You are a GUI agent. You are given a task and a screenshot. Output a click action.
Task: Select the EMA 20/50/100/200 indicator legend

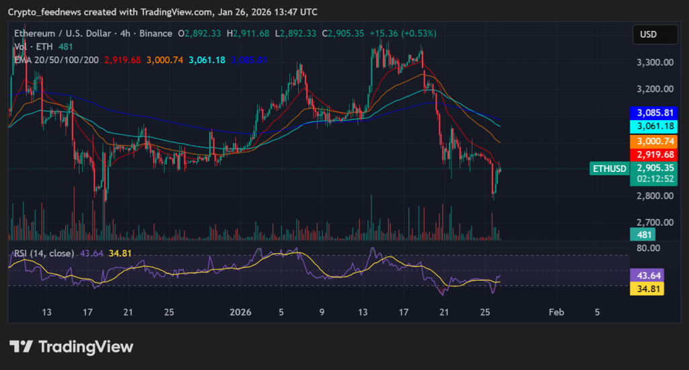(x=57, y=60)
